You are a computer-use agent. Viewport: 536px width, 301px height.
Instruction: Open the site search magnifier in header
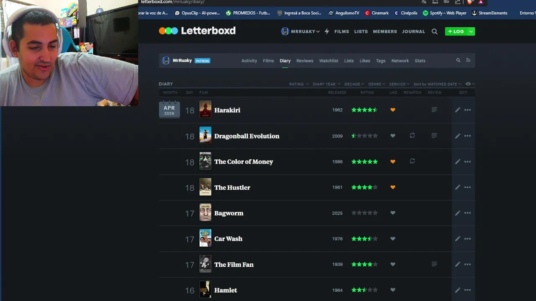coord(435,31)
